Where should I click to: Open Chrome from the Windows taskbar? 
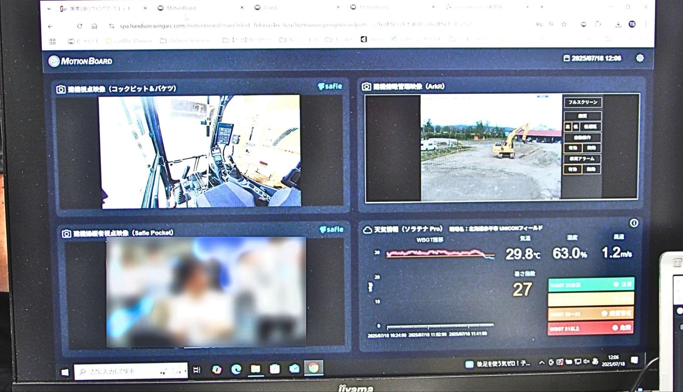pyautogui.click(x=313, y=368)
